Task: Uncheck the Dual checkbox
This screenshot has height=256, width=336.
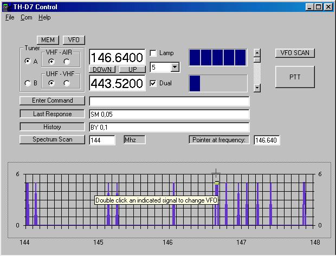Action: coord(153,83)
